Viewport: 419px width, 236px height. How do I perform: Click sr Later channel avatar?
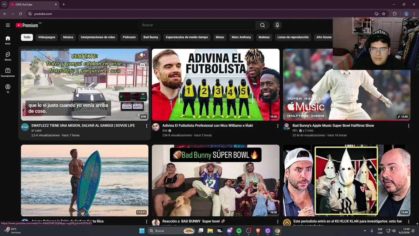(25, 127)
